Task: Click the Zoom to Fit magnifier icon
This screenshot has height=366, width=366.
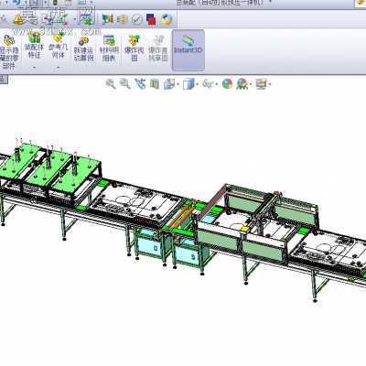Action: click(111, 83)
